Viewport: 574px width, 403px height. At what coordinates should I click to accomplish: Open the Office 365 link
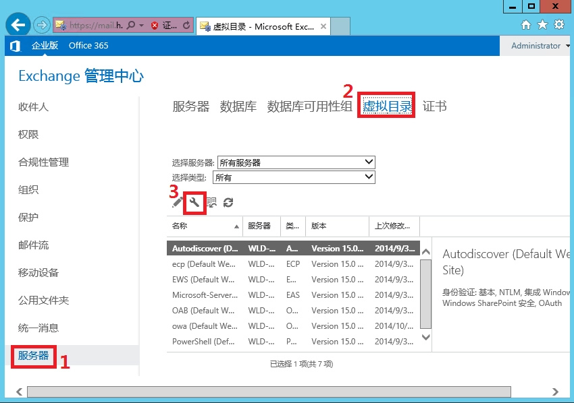point(88,46)
